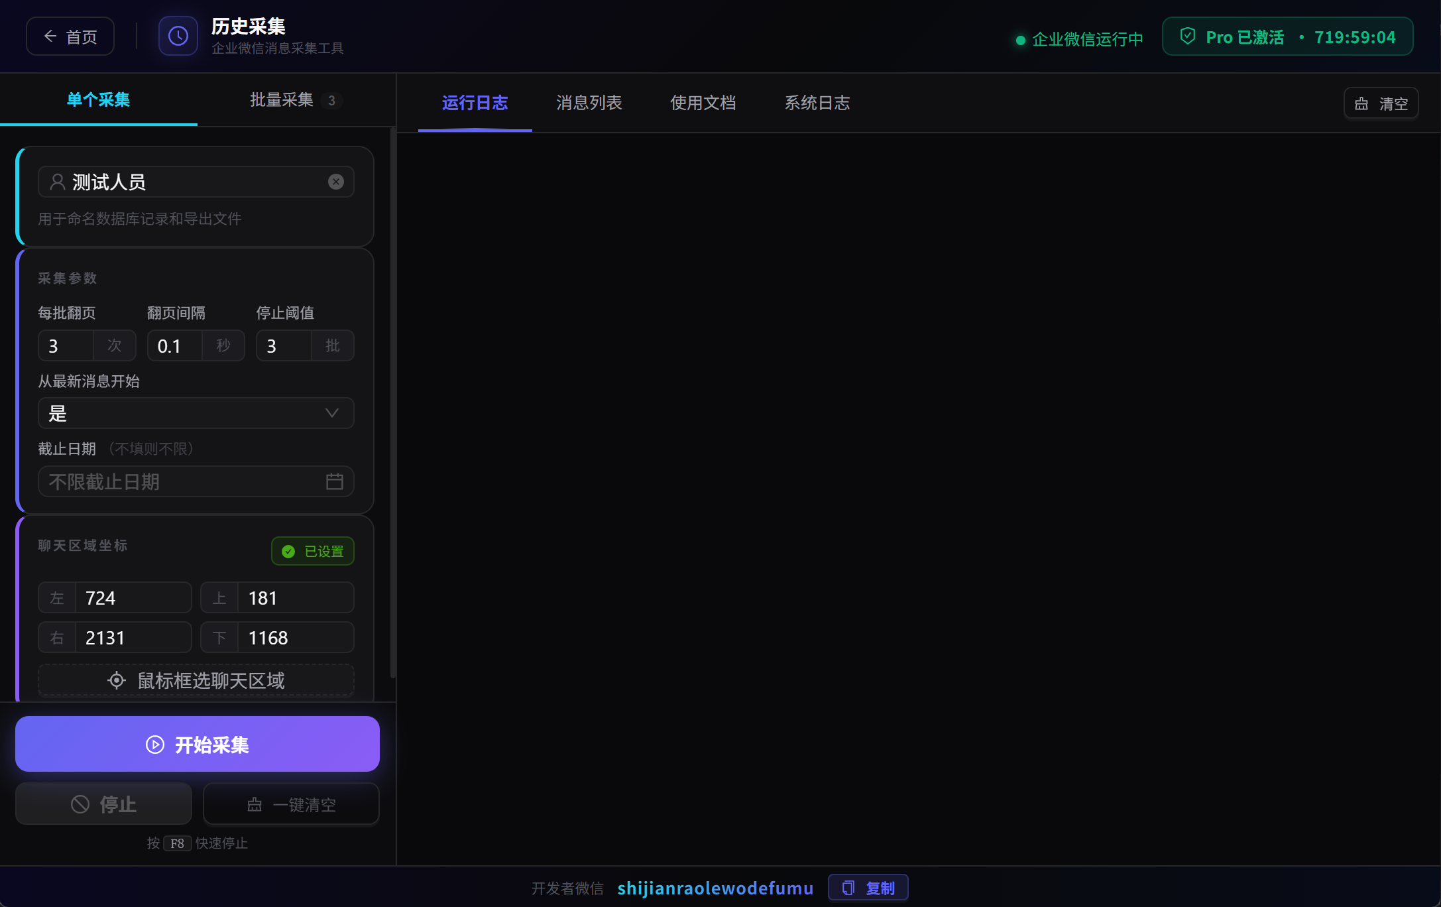Open the 消息列表 tab

click(x=589, y=103)
